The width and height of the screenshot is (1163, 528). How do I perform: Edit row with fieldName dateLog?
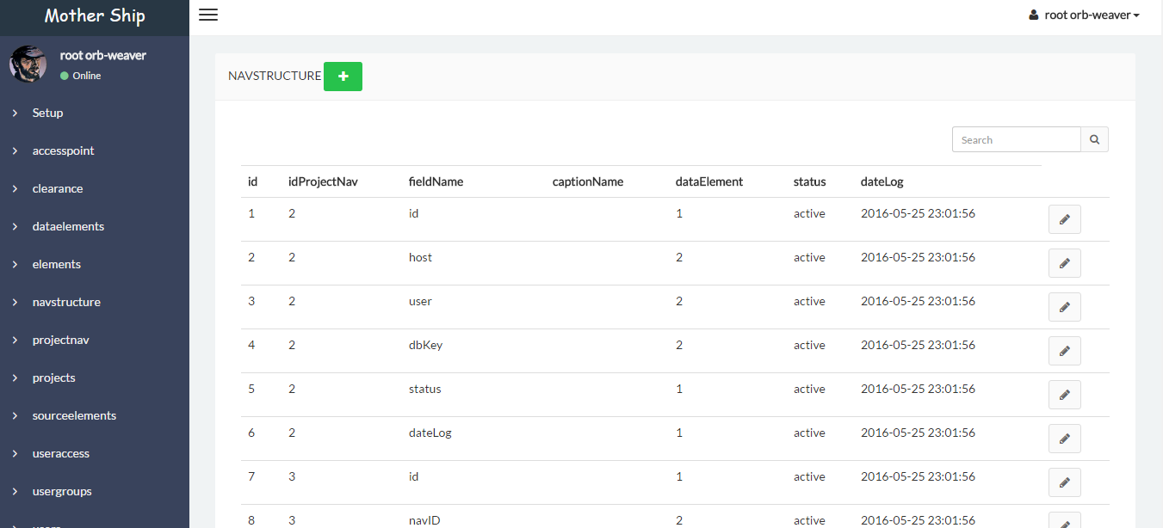pyautogui.click(x=1064, y=439)
